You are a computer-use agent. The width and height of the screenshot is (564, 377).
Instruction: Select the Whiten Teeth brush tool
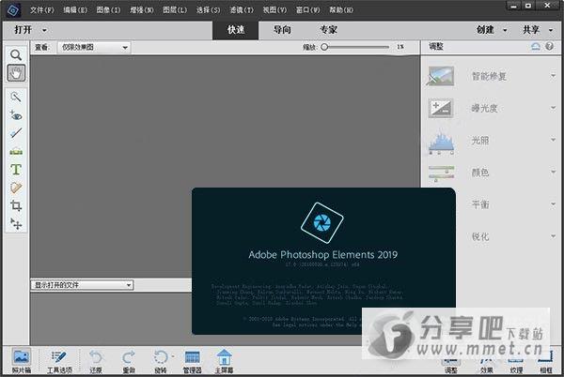coord(16,133)
